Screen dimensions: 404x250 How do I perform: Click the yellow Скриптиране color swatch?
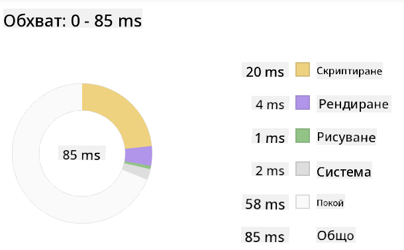click(x=303, y=69)
